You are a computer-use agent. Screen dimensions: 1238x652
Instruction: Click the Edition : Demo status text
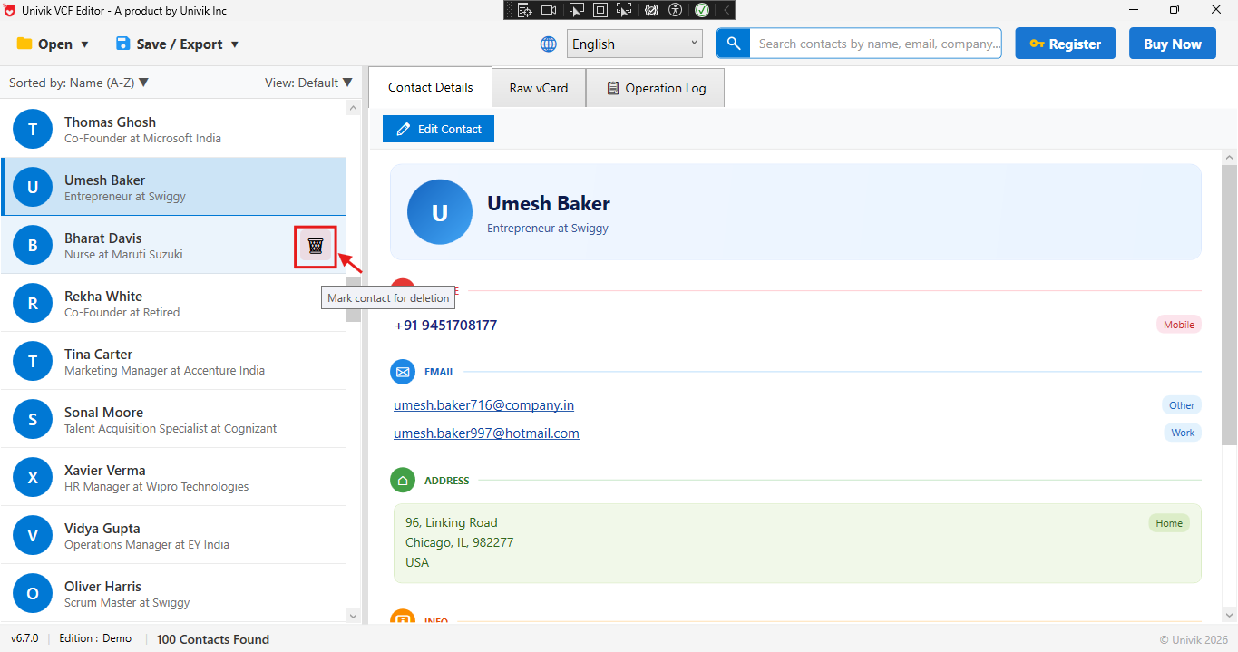pos(95,638)
